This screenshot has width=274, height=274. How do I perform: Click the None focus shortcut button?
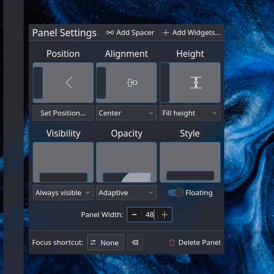point(105,242)
